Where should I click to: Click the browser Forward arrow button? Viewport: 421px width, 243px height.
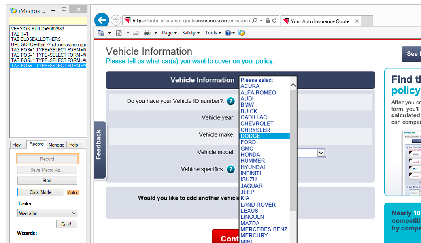[x=115, y=20]
